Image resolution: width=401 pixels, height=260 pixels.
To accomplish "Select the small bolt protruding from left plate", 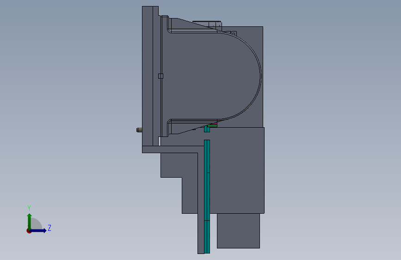I will point(139,130).
